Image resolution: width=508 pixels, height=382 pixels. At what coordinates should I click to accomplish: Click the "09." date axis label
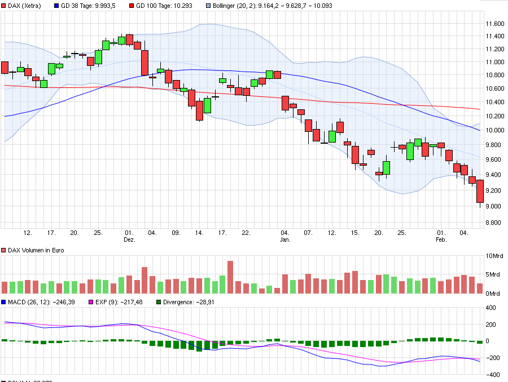176,233
